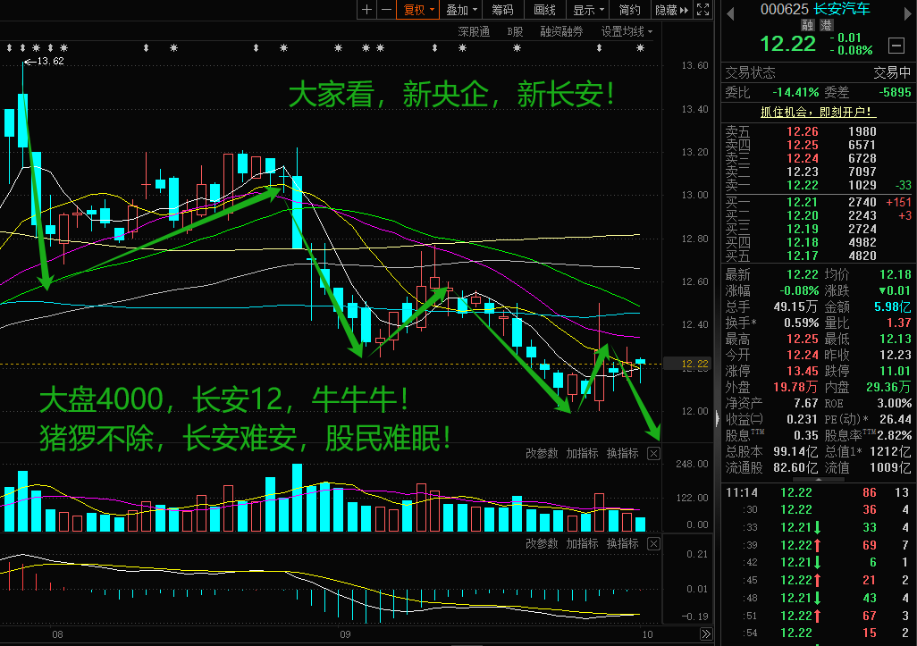Image resolution: width=917 pixels, height=646 pixels.
Task: Select the B股 tab
Action: pyautogui.click(x=515, y=31)
